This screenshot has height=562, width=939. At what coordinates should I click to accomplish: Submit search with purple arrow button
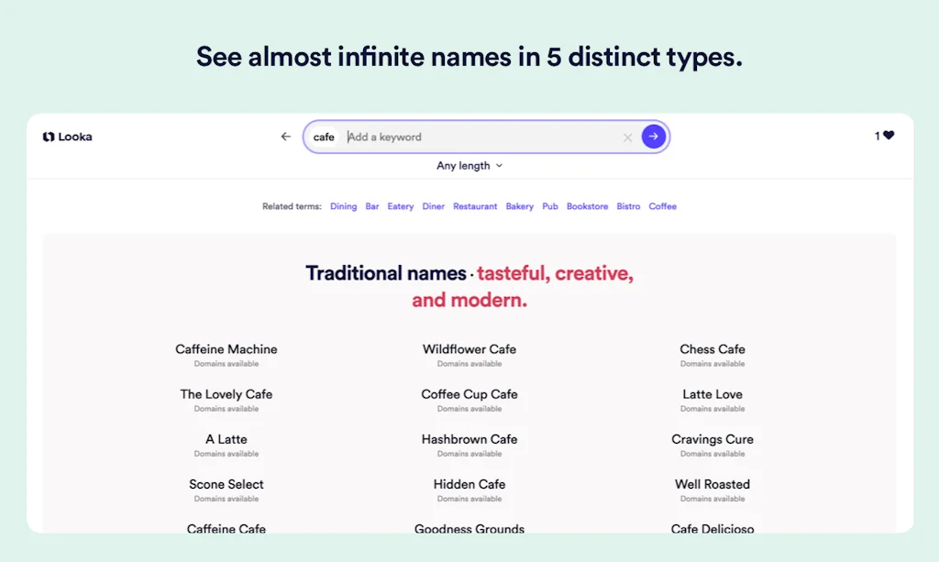tap(653, 137)
